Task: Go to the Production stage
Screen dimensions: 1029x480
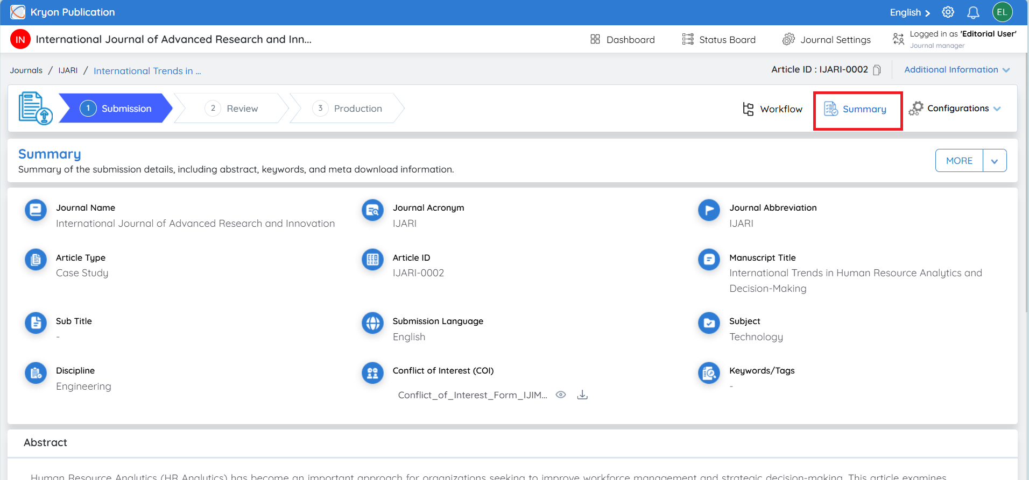Action: [x=347, y=108]
